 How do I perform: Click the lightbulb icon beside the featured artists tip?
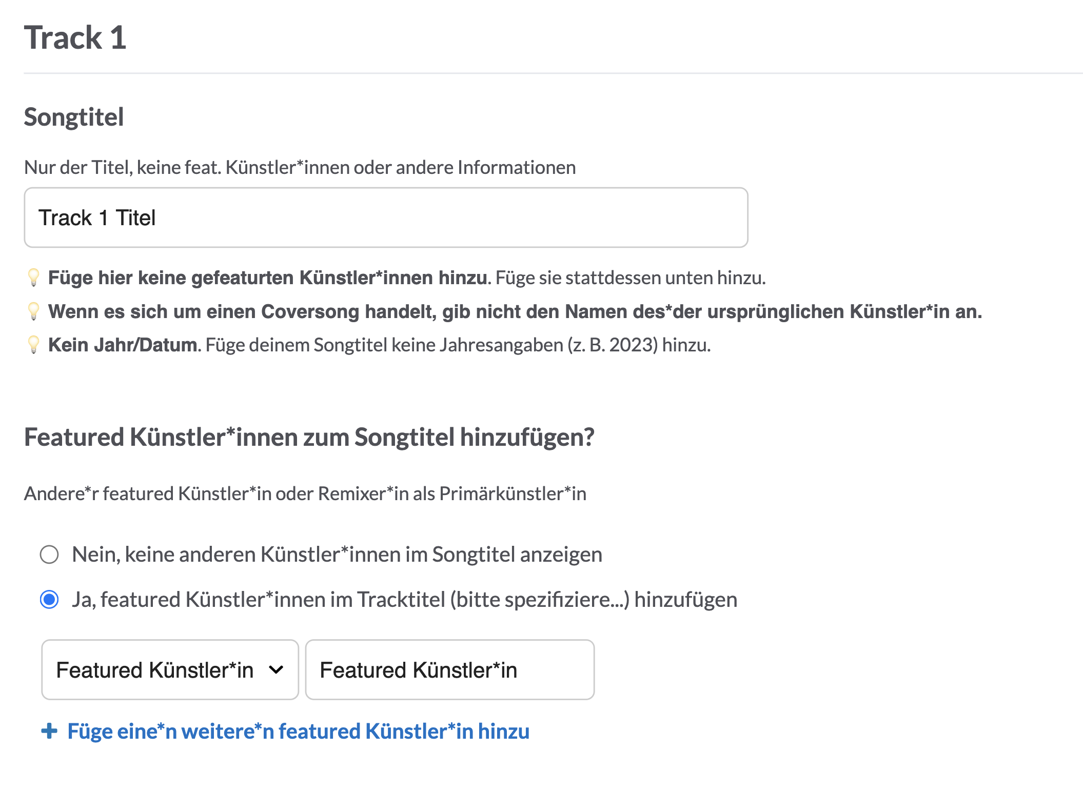click(34, 277)
